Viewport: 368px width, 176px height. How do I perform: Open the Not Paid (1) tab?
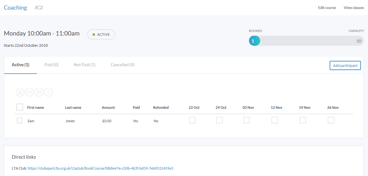[84, 65]
